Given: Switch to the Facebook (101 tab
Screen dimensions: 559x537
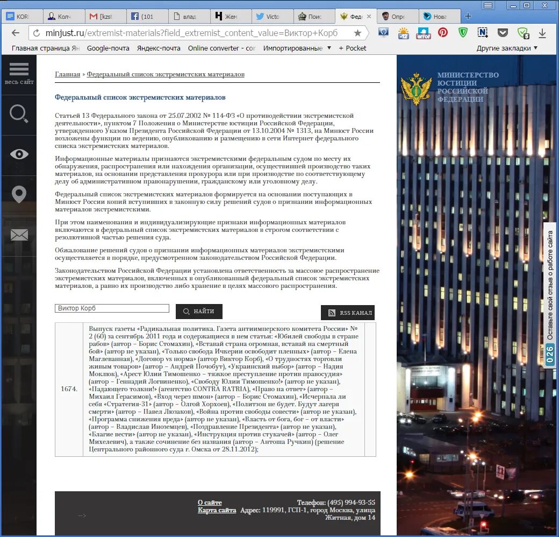Looking at the screenshot, I should pyautogui.click(x=147, y=17).
